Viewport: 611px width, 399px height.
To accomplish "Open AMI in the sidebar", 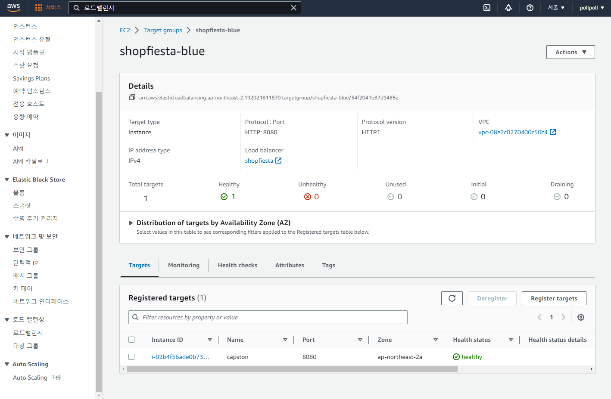I will click(18, 148).
